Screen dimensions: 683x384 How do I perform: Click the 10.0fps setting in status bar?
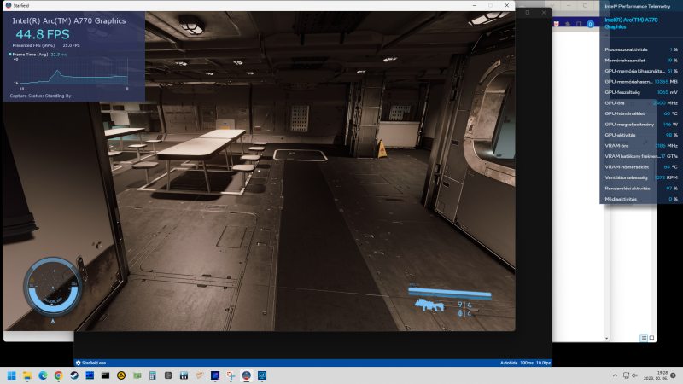[543, 363]
